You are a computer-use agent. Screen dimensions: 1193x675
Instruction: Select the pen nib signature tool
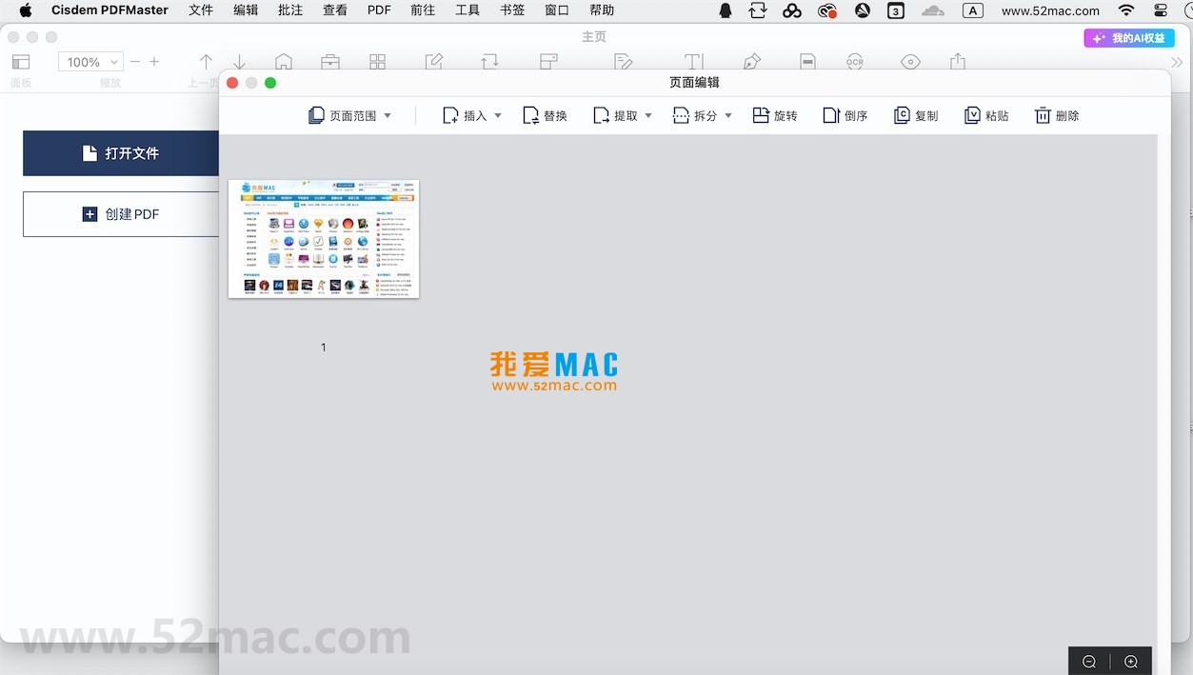pos(752,62)
